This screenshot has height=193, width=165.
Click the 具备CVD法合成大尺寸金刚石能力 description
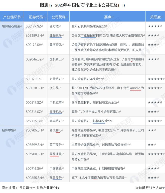pos(95,112)
